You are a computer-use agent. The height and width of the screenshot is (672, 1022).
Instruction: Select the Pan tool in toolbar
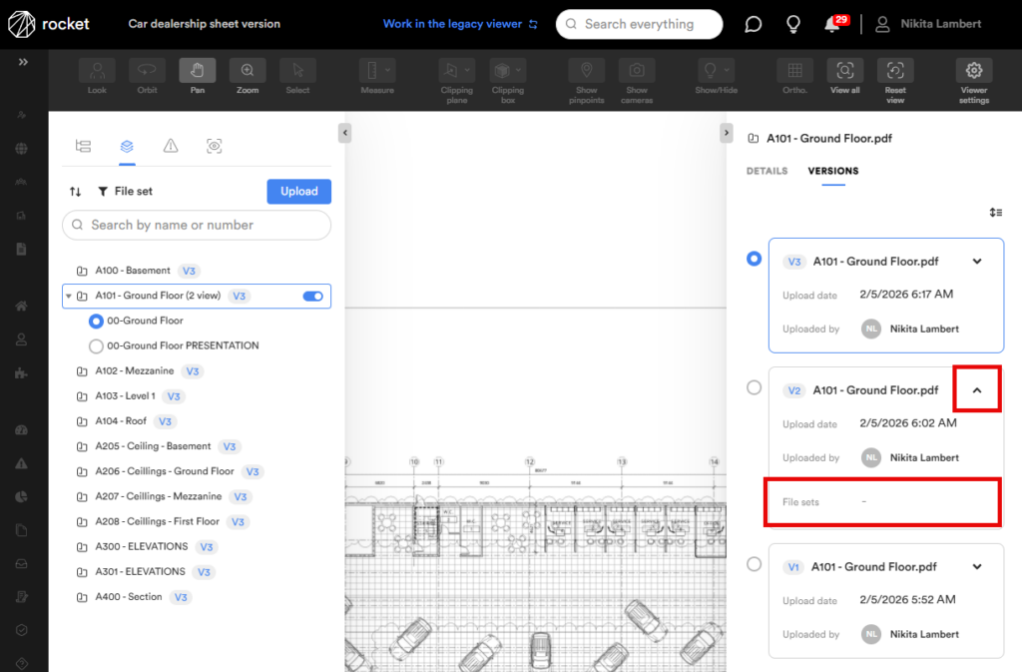197,76
